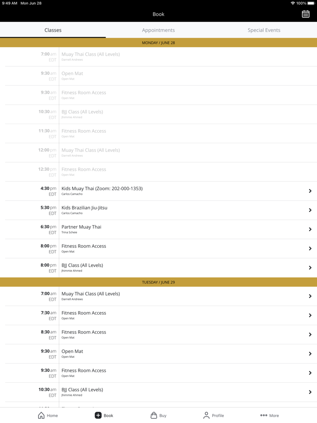Open the Profile person icon
Image resolution: width=317 pixels, height=423 pixels.
click(207, 415)
